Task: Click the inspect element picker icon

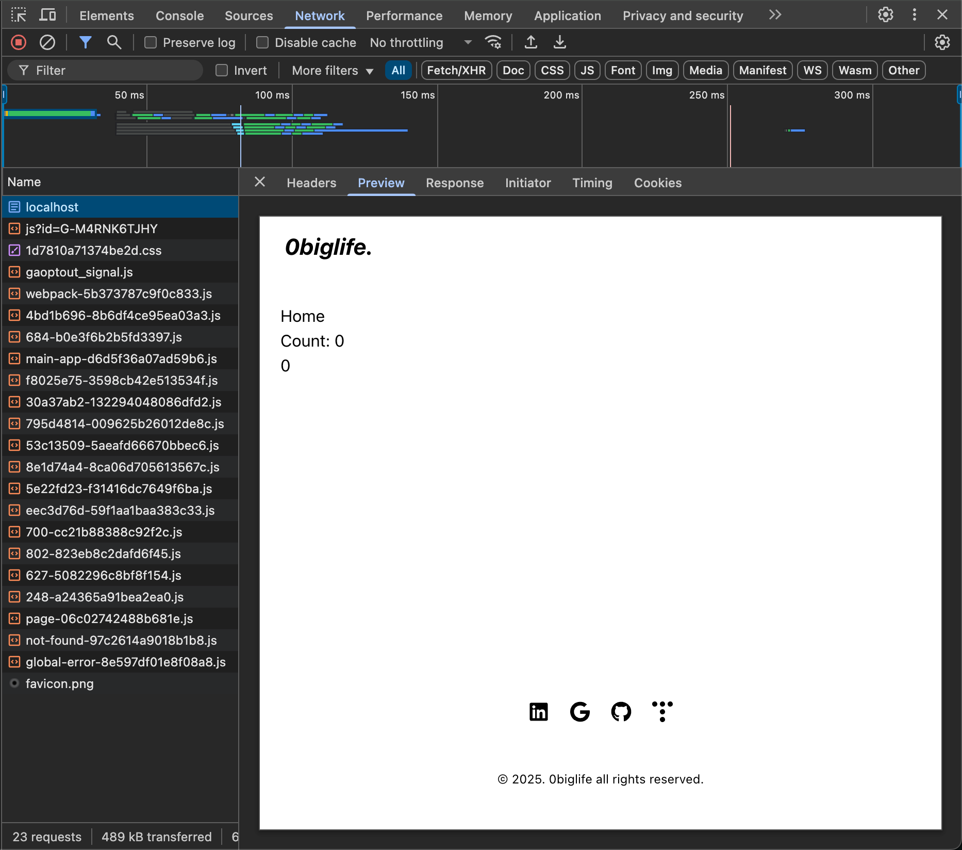Action: pos(19,15)
